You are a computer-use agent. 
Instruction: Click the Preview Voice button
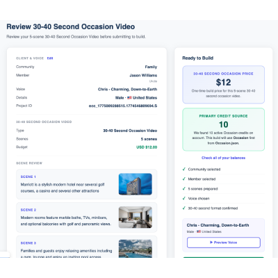point(224,243)
